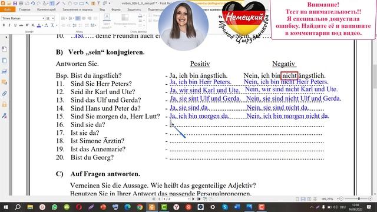
Task: Click the answer line for question 16
Action: coord(247,125)
